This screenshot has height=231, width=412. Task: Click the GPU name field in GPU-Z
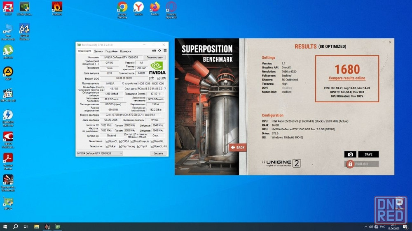pos(121,58)
